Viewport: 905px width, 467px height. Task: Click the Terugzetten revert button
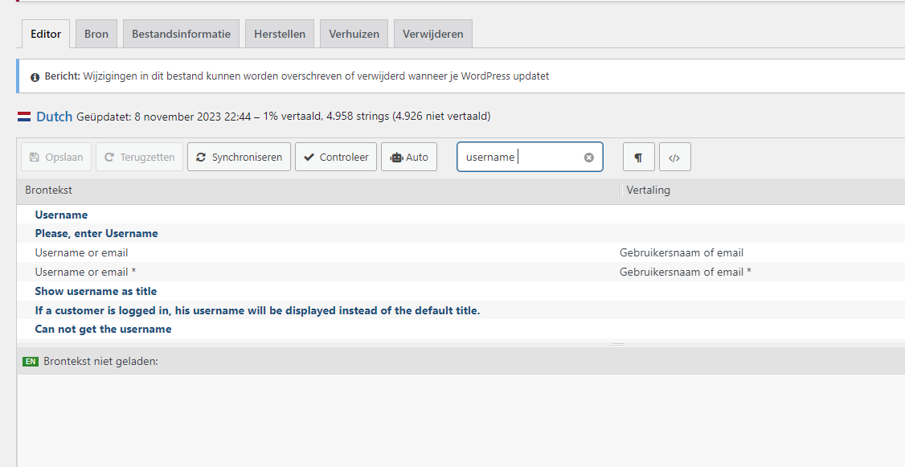coord(139,157)
